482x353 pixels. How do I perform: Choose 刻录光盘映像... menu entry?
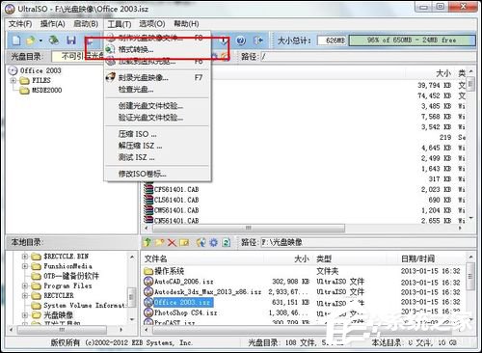157,77
